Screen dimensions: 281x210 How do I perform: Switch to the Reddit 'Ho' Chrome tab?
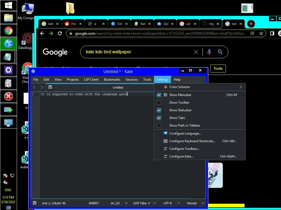[x=73, y=24]
